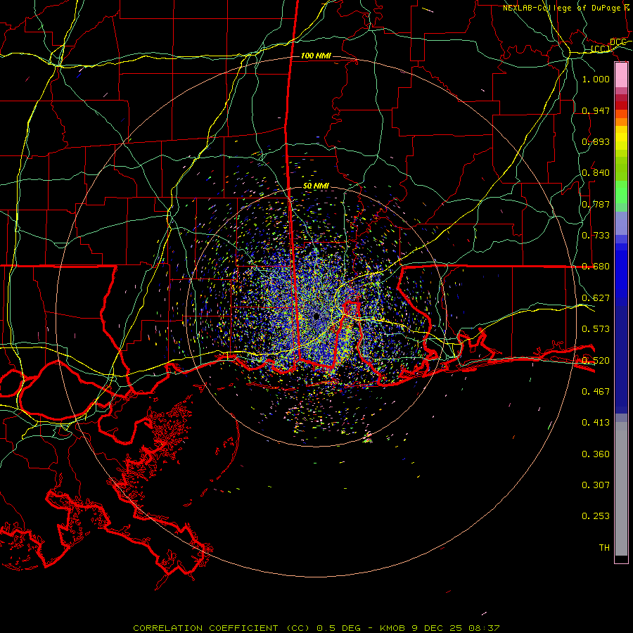Click the 0.947 scale value
Image resolution: width=633 pixels, height=633 pixels.
(x=596, y=110)
